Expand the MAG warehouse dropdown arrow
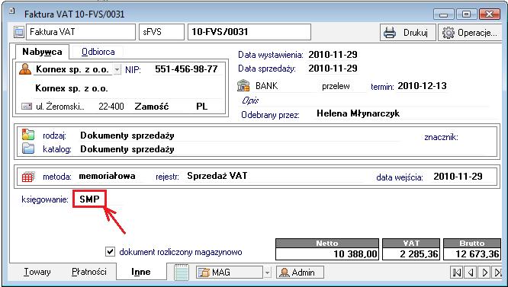 point(267,273)
